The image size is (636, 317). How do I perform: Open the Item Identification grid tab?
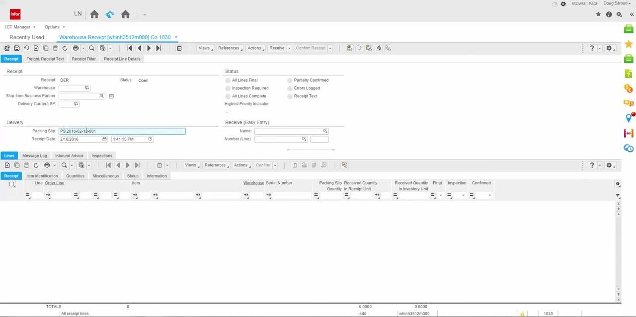(x=42, y=176)
